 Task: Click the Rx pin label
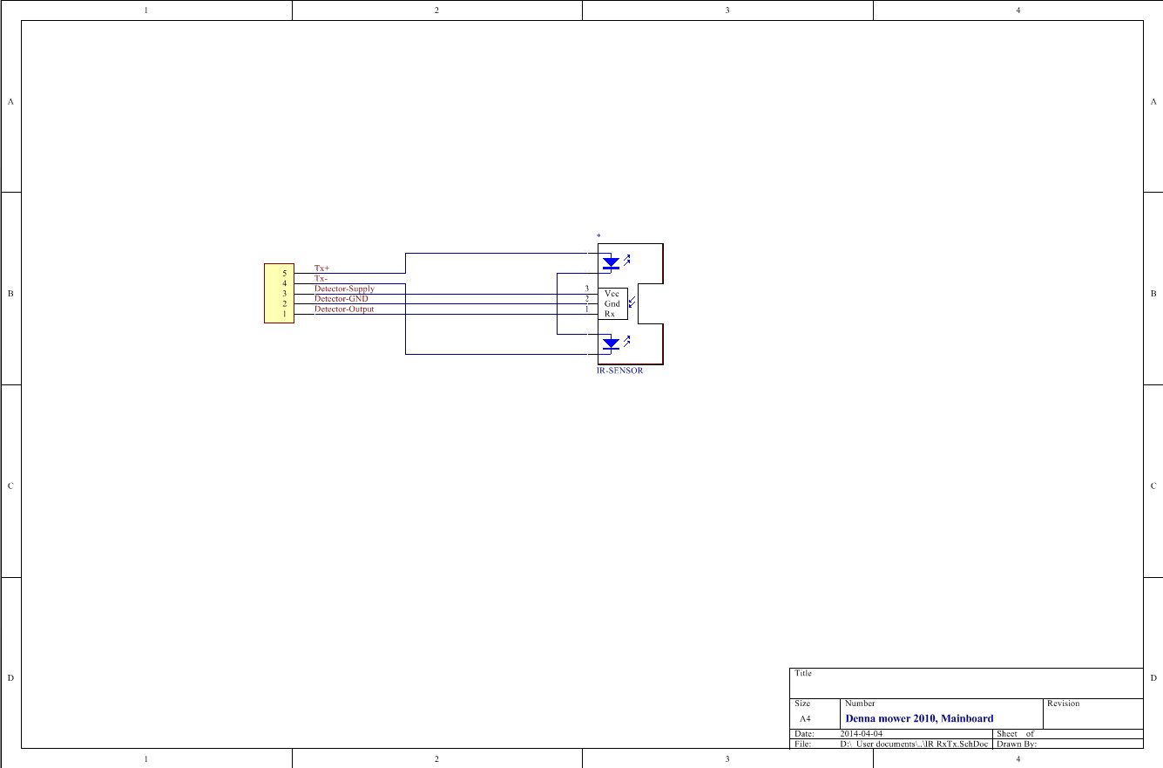click(x=610, y=314)
